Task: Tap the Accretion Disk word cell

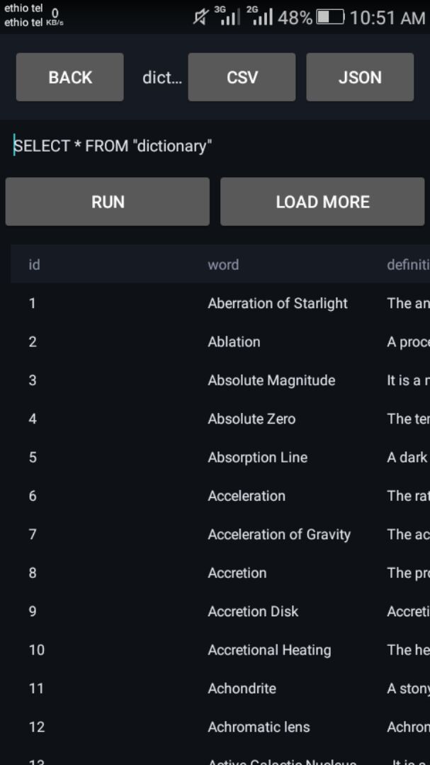Action: (253, 612)
